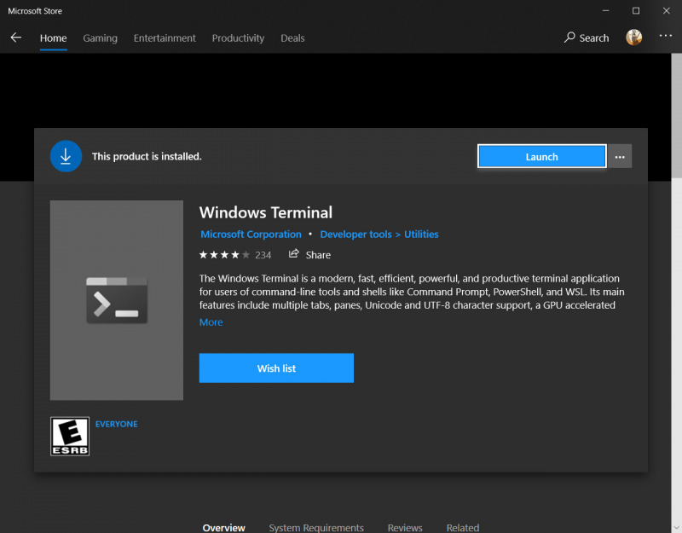Click the Windows Terminal title text
The image size is (682, 533).
tap(266, 212)
